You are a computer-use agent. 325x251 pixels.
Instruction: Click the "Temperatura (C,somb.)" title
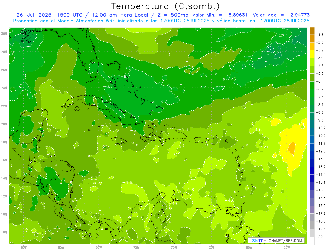[165, 6]
